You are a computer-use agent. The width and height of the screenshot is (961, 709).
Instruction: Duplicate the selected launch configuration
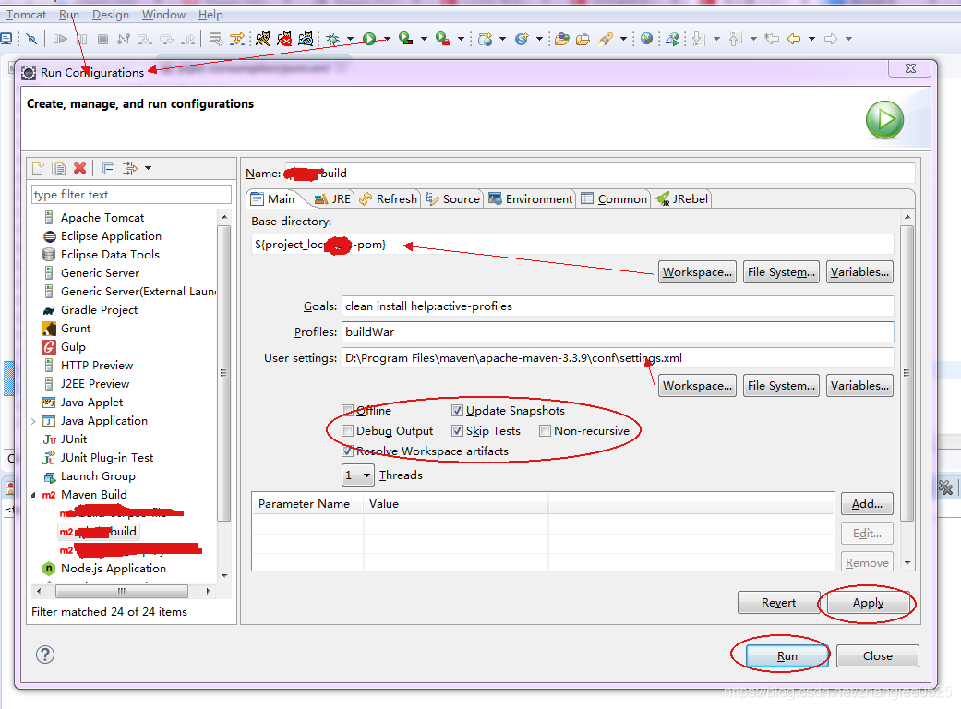click(x=59, y=169)
